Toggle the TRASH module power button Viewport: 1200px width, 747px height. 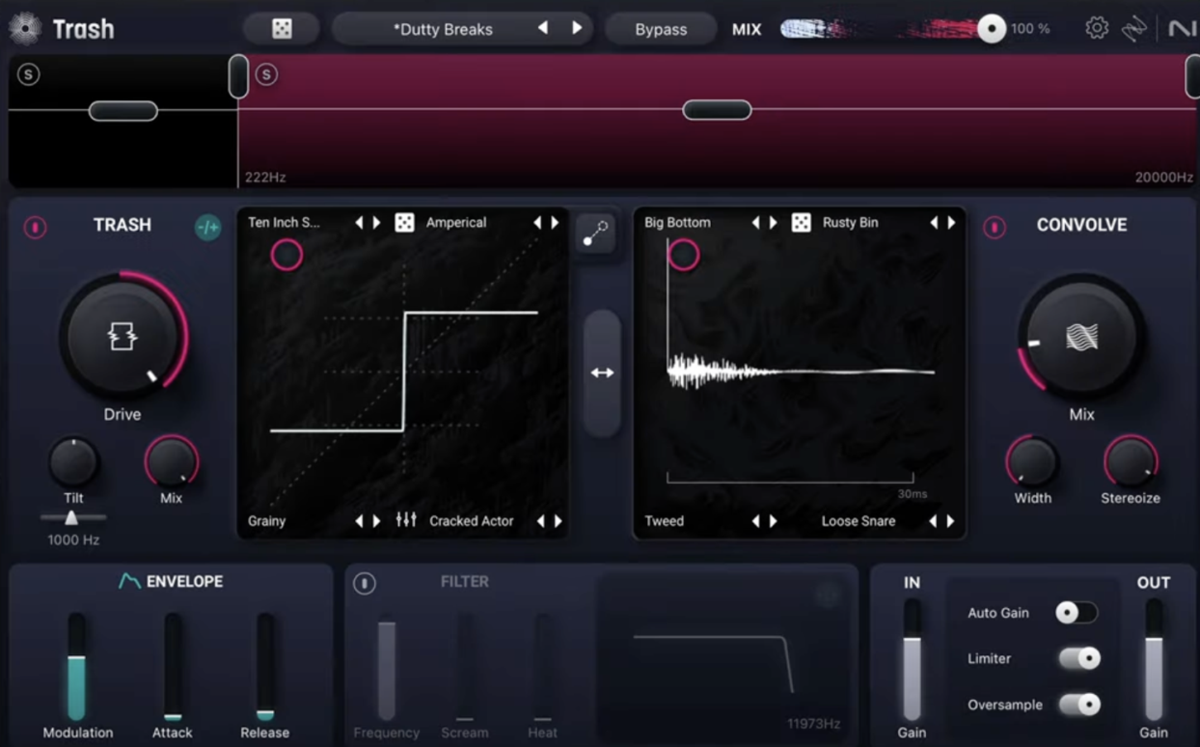click(35, 228)
